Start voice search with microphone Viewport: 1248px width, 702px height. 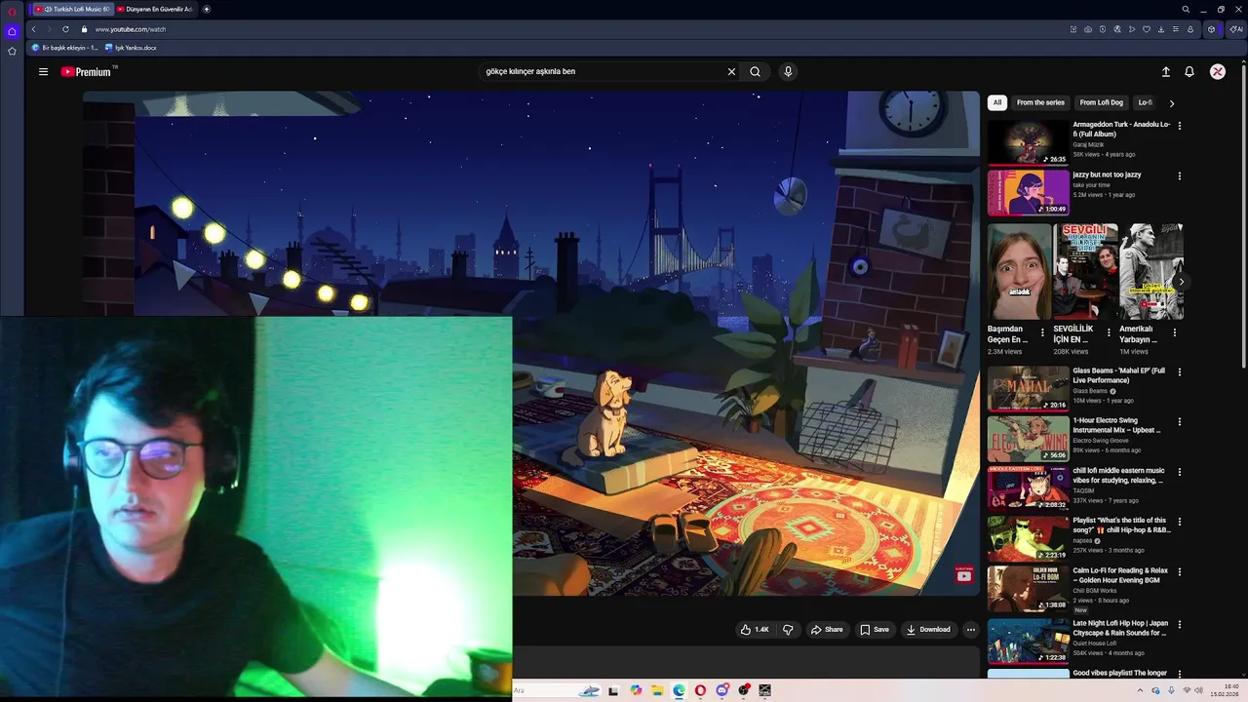788,71
